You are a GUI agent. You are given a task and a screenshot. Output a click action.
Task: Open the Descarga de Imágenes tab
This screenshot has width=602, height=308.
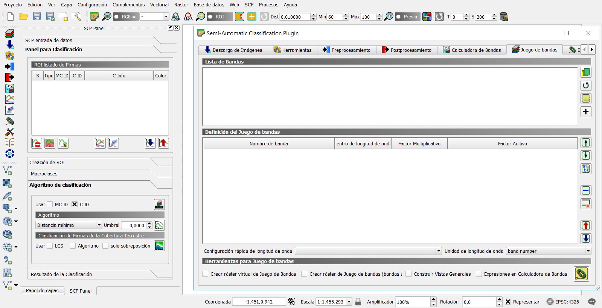click(x=233, y=50)
